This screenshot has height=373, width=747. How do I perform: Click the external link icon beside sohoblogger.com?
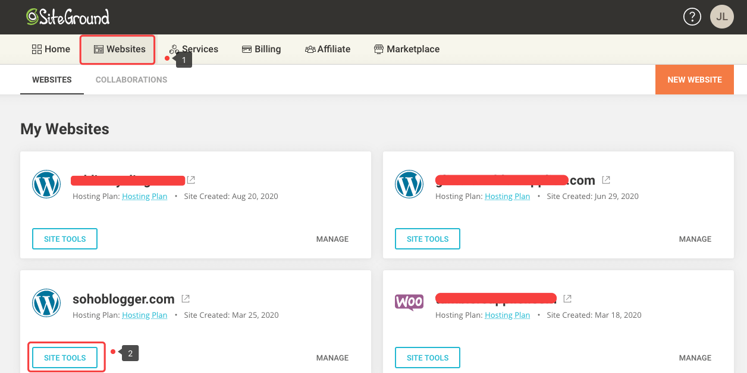(186, 299)
